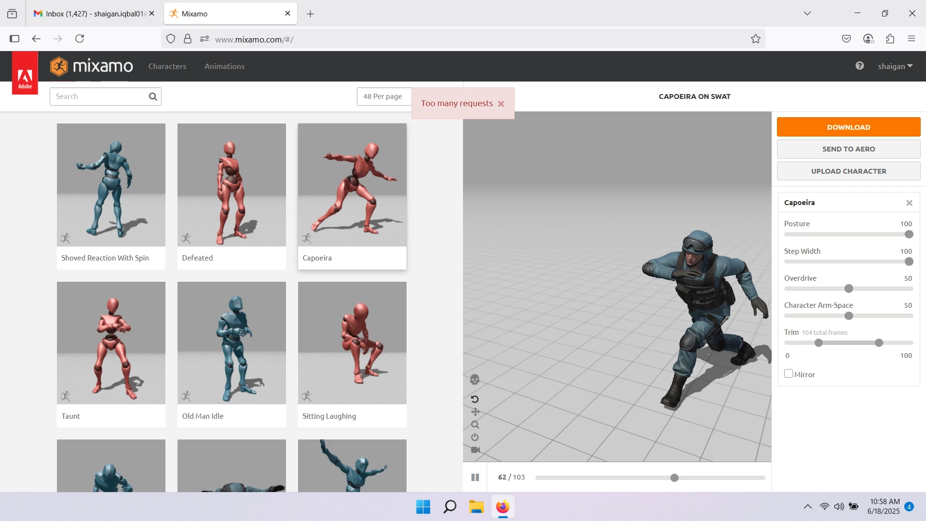Expand the 48 Per page dropdown

click(383, 96)
